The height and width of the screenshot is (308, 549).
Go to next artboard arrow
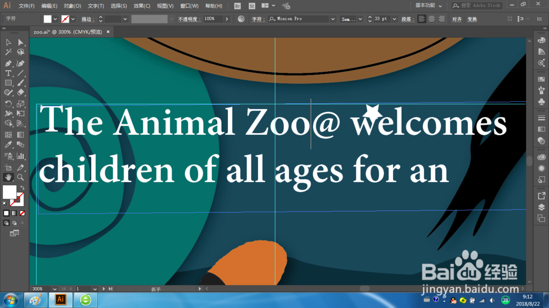click(x=104, y=289)
